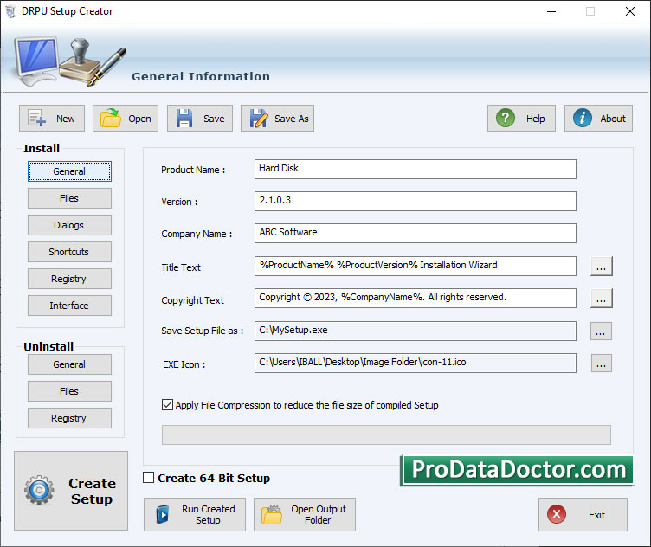Viewport: 651px width, 547px height.
Task: Browse variables for Copyright Text field
Action: [601, 299]
